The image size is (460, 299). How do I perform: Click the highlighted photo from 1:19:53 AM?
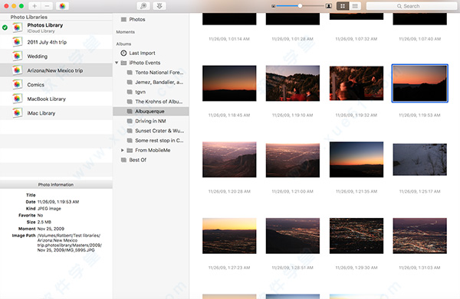click(420, 83)
